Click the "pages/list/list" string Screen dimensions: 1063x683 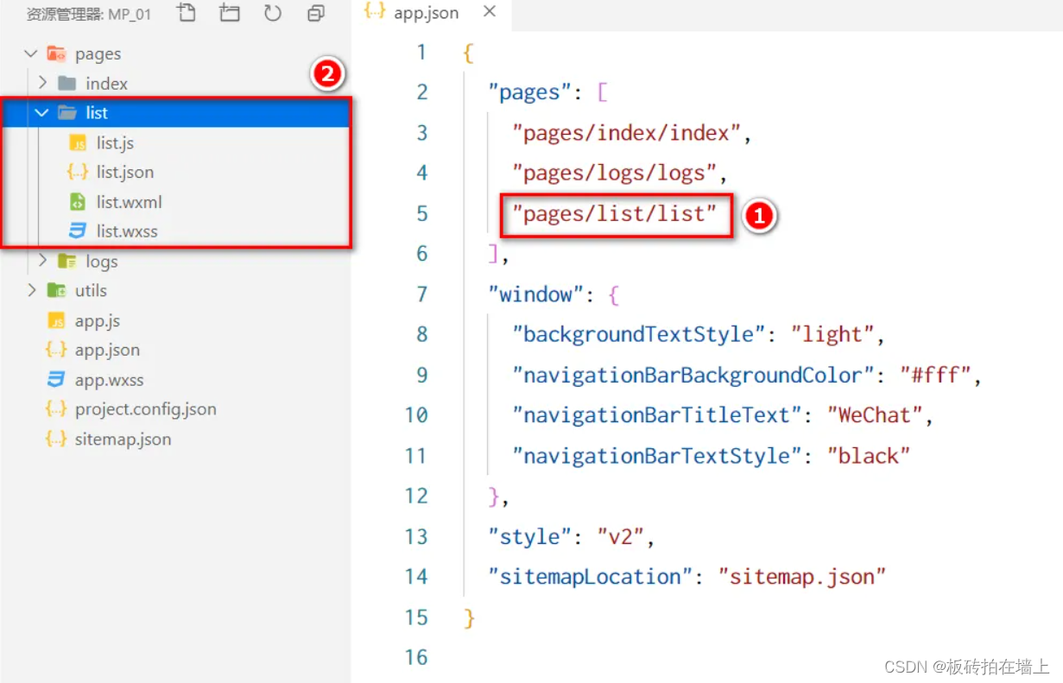click(x=615, y=213)
